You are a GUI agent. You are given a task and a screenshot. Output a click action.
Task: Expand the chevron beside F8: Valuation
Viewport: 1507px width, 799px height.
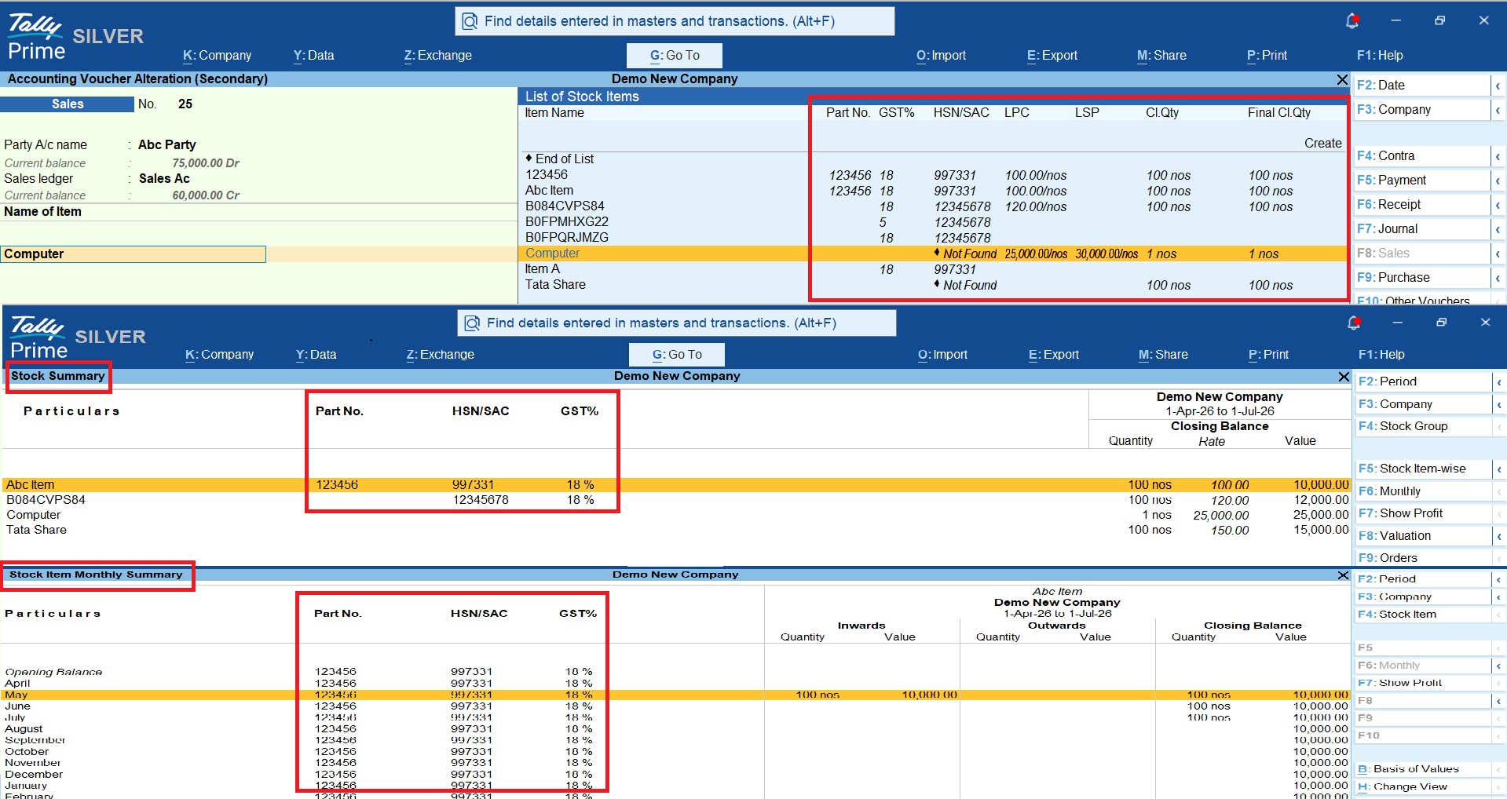(1498, 536)
